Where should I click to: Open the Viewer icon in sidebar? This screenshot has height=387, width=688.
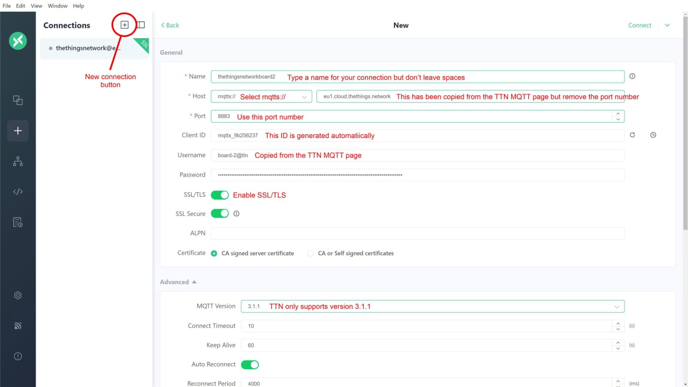pos(18,161)
